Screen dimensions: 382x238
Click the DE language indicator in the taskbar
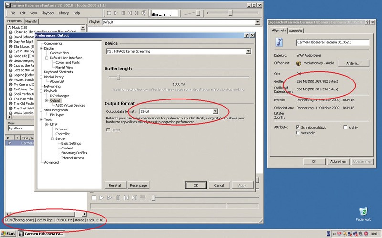(x=329, y=234)
